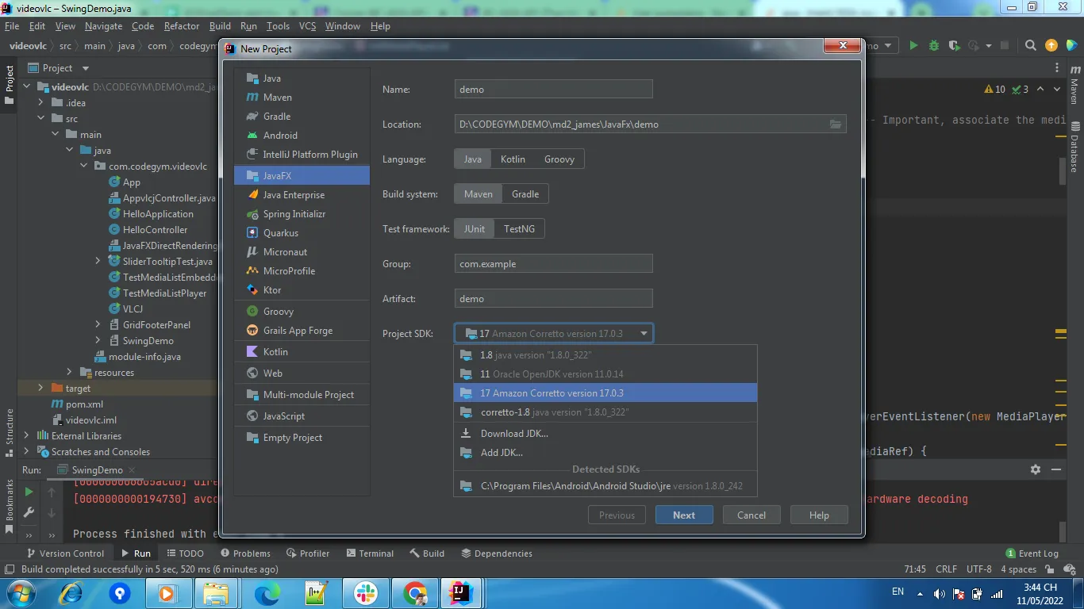Screen dimensions: 1084x609
Task: Open Chrome from Windows taskbar
Action: click(414, 593)
